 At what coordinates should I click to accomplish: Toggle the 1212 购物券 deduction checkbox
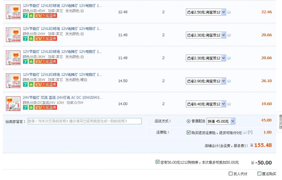[x=157, y=162]
